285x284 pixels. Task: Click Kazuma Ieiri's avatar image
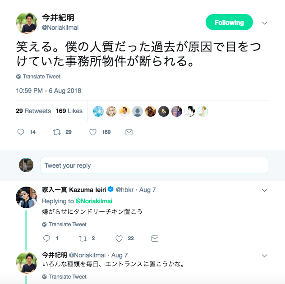pos(27,197)
